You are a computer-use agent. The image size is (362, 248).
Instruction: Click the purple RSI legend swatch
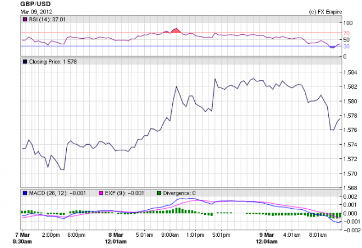click(x=25, y=20)
